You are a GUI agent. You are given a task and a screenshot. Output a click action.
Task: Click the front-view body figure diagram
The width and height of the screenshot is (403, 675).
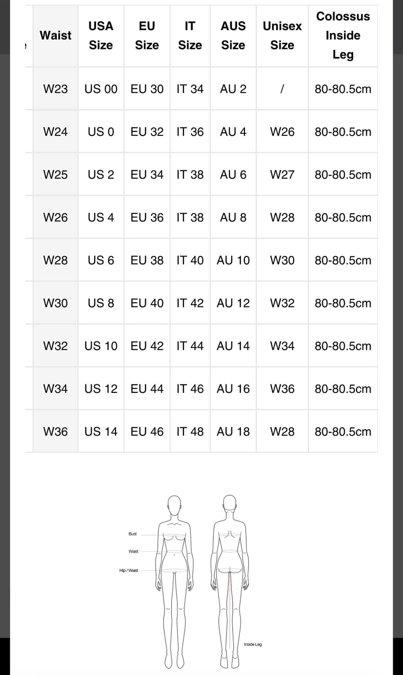click(174, 582)
